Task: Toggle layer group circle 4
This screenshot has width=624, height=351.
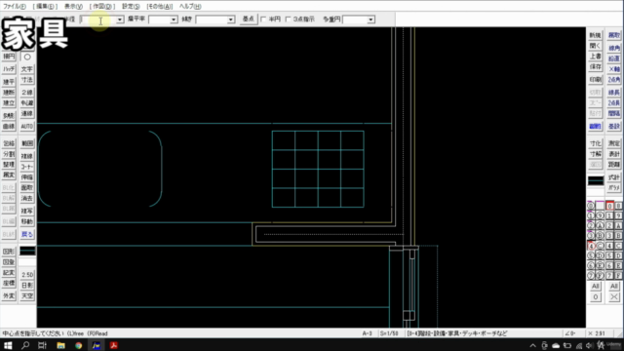Action: (x=591, y=246)
